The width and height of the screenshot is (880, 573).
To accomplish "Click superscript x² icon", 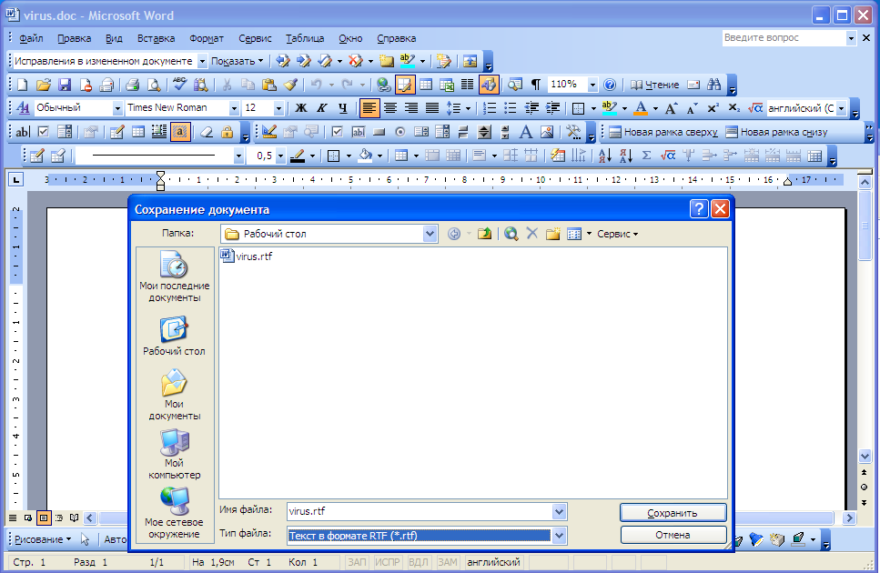I will coord(713,108).
